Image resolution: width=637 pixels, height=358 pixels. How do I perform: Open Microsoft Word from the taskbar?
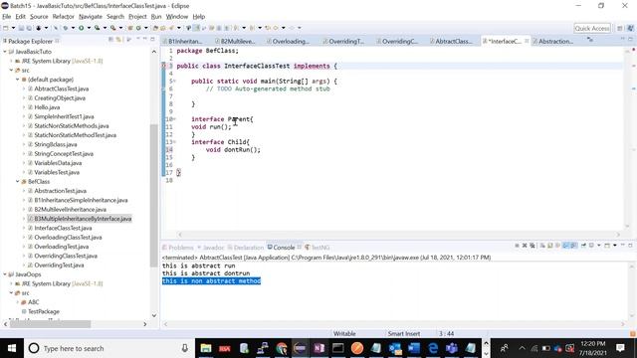[x=414, y=348]
